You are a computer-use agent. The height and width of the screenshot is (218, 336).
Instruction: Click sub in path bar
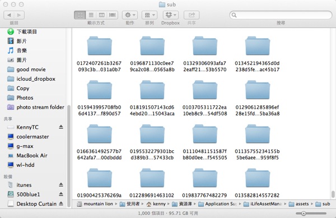tap(323, 204)
